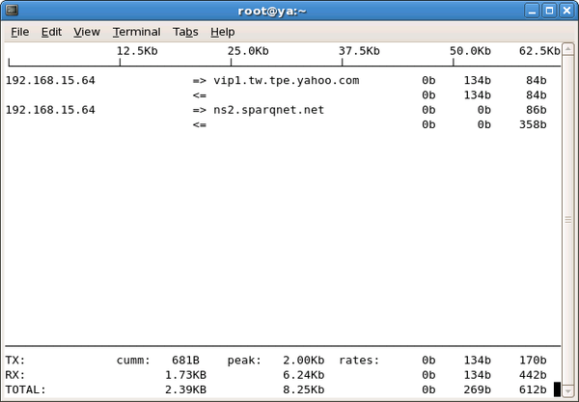This screenshot has width=579, height=402.
Task: Close the root@ya terminal window
Action: pos(566,11)
